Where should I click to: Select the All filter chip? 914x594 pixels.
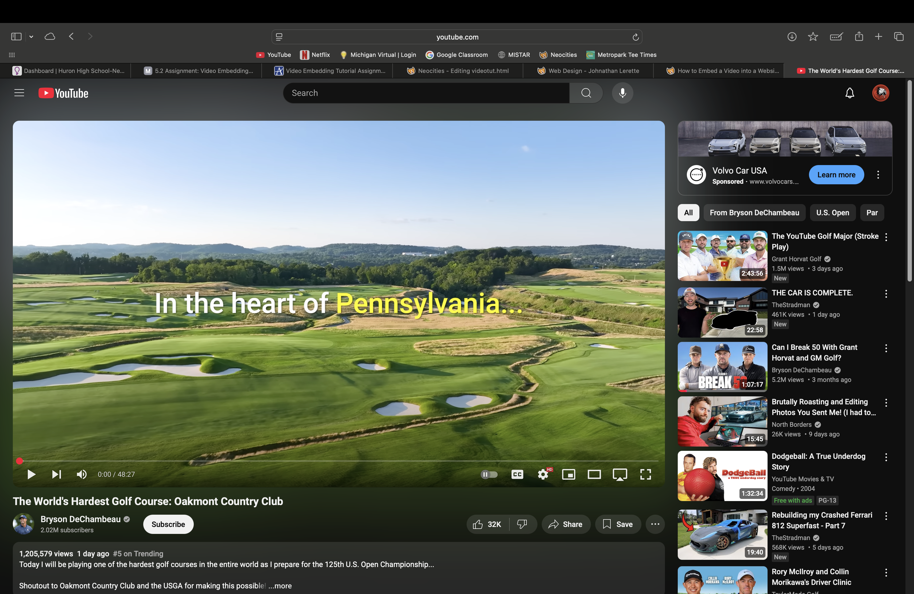[688, 213]
